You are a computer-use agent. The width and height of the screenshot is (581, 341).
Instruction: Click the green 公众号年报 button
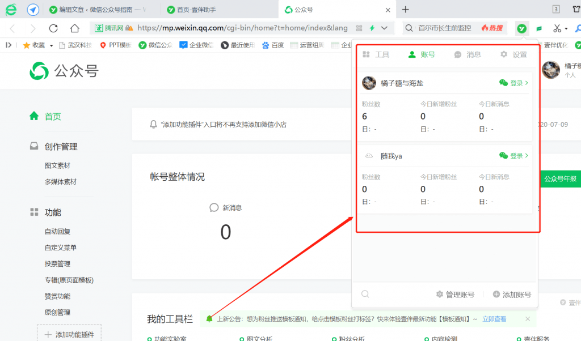(x=559, y=179)
